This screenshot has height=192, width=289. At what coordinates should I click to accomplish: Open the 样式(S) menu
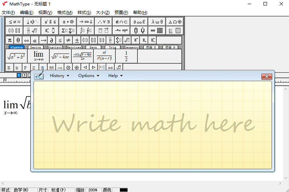pos(84,13)
